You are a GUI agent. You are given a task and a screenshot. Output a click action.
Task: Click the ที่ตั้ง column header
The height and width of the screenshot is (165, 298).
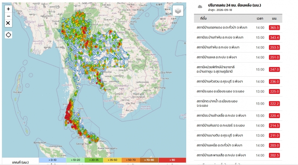(203, 19)
